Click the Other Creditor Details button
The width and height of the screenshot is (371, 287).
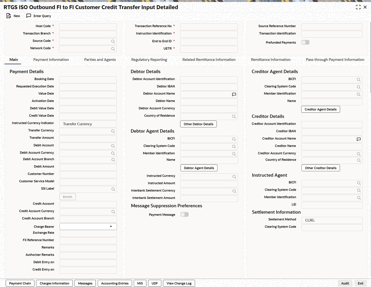pos(321,168)
